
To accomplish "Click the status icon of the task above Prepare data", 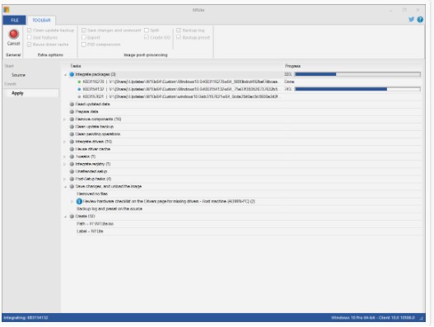I will 72,104.
